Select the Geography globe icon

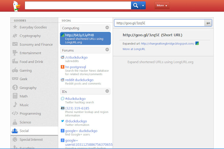click(x=15, y=87)
